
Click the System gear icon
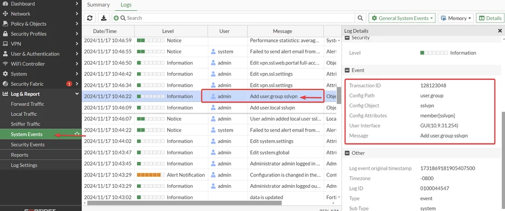5,74
